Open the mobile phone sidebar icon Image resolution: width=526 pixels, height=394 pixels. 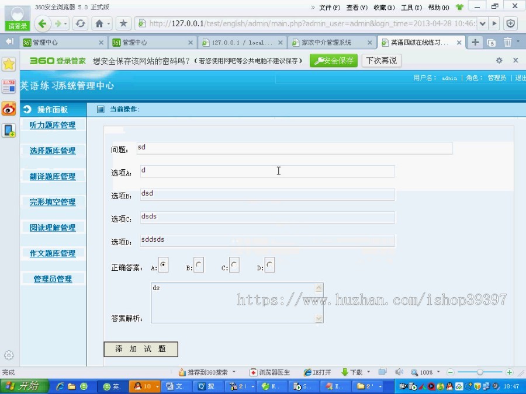[x=9, y=130]
